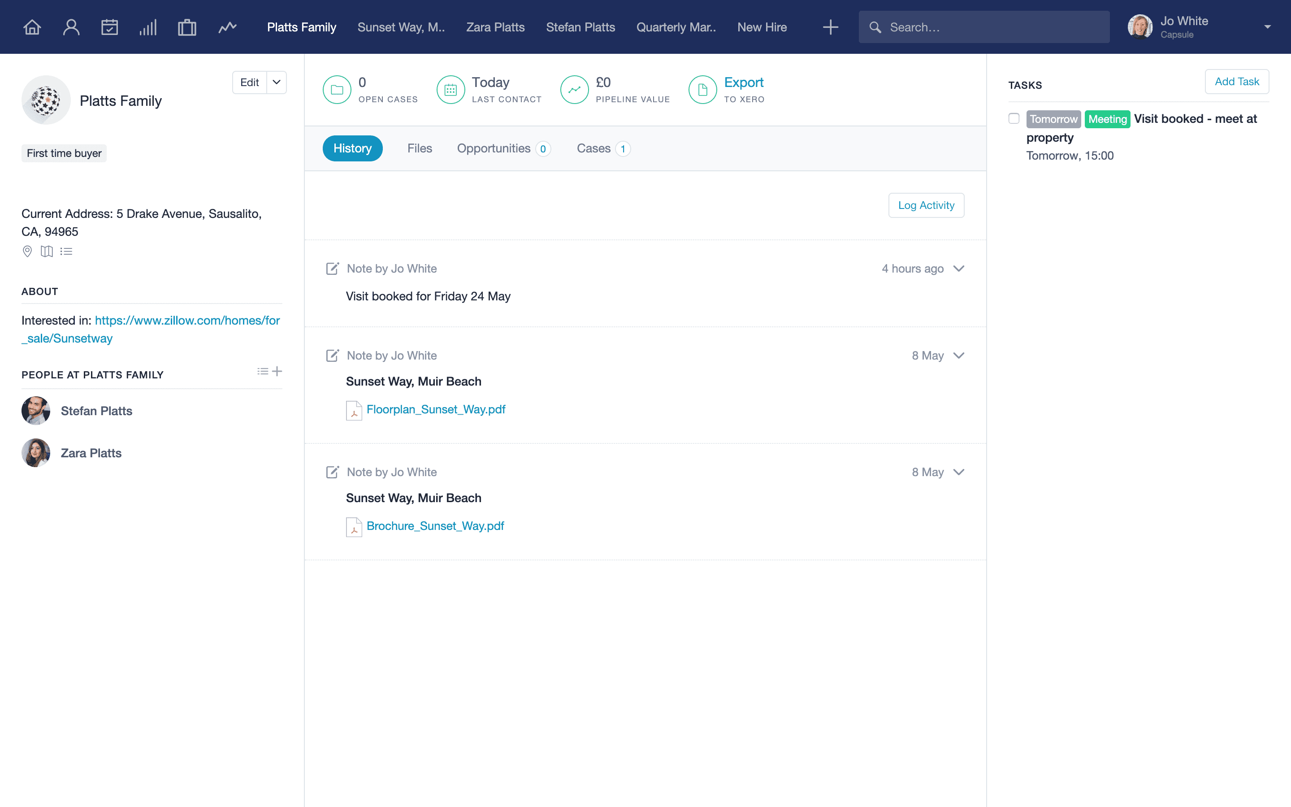Click Zara Platts' profile photo
The width and height of the screenshot is (1291, 807).
(36, 453)
